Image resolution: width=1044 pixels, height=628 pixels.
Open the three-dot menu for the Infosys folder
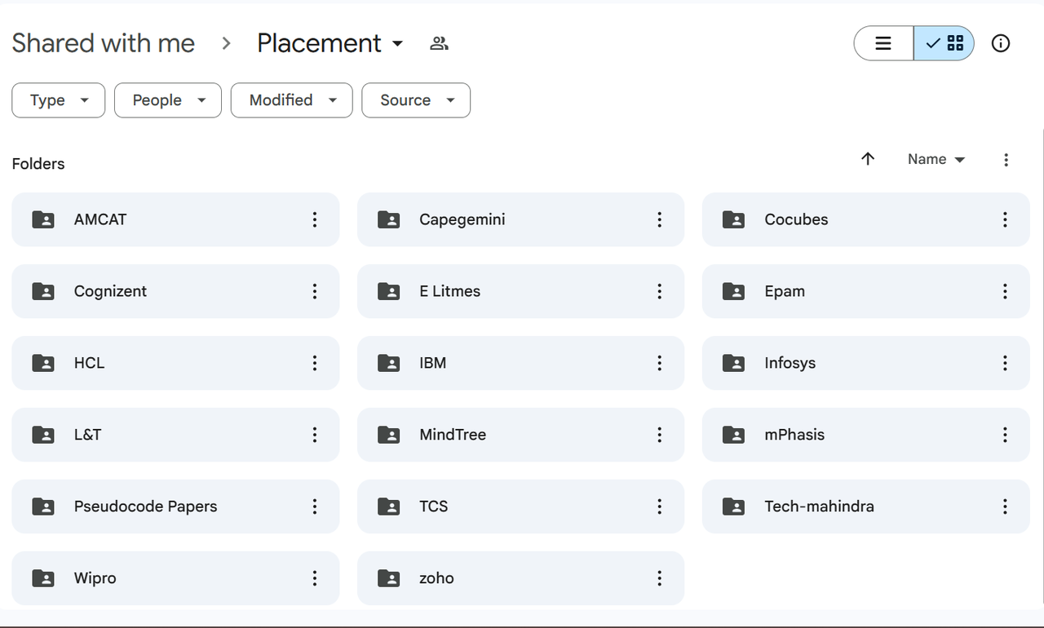pos(1005,363)
